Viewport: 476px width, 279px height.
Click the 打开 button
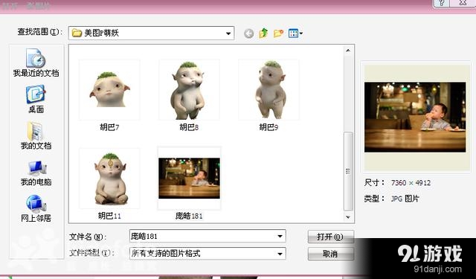coord(330,237)
